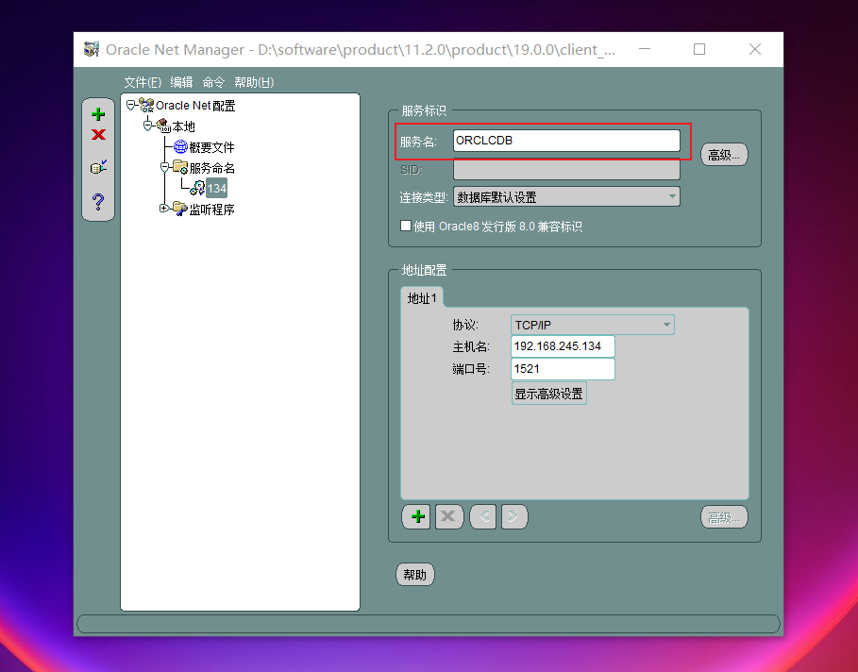The image size is (858, 672).
Task: Click the green plus create icon in left toolbar
Action: pyautogui.click(x=98, y=114)
